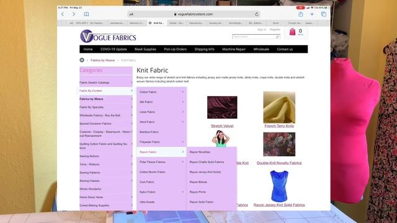This screenshot has height=223, width=397.
Task: Open the pink shopping bag cart
Action: pos(292,32)
